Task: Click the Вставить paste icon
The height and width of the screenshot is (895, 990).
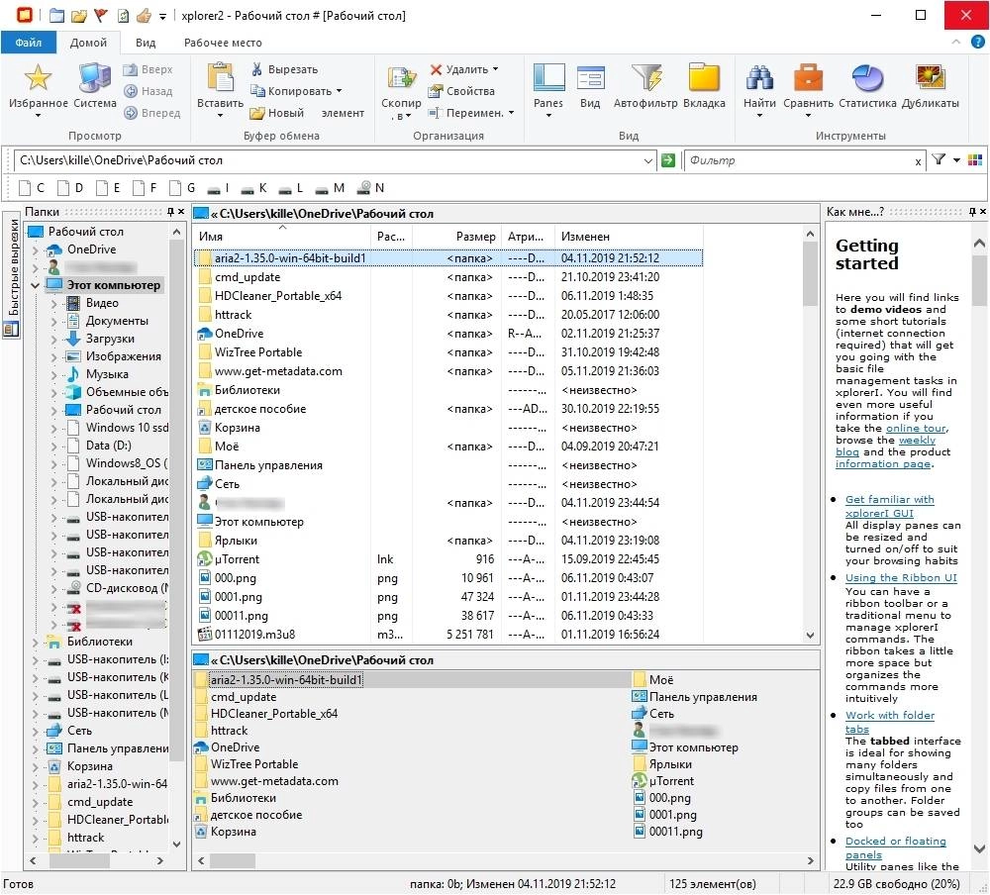Action: tap(221, 77)
